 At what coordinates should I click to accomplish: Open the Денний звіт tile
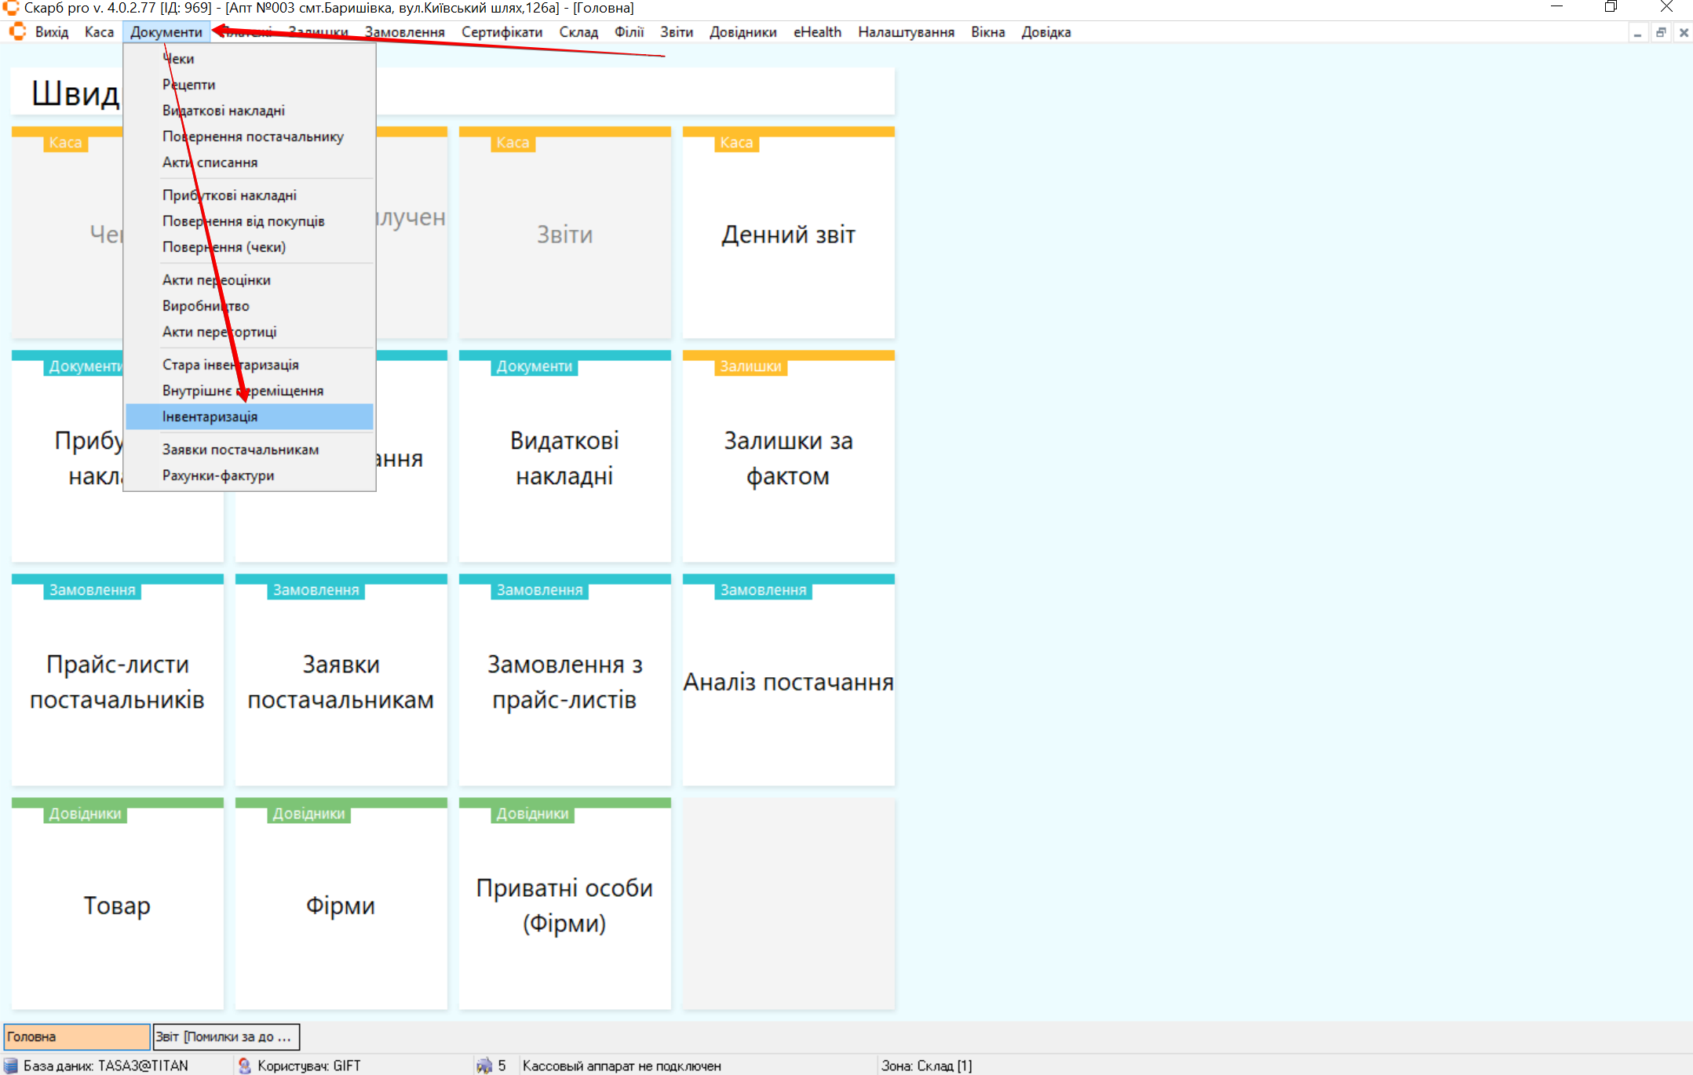[x=788, y=235]
